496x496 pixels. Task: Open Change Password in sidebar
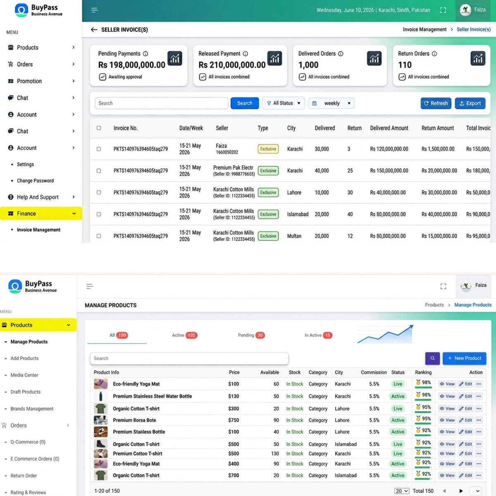coord(35,181)
